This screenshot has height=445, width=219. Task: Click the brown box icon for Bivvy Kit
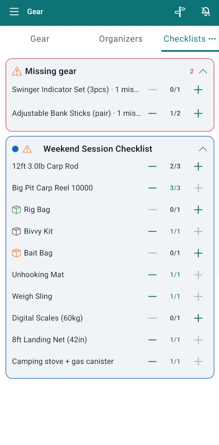(x=16, y=231)
